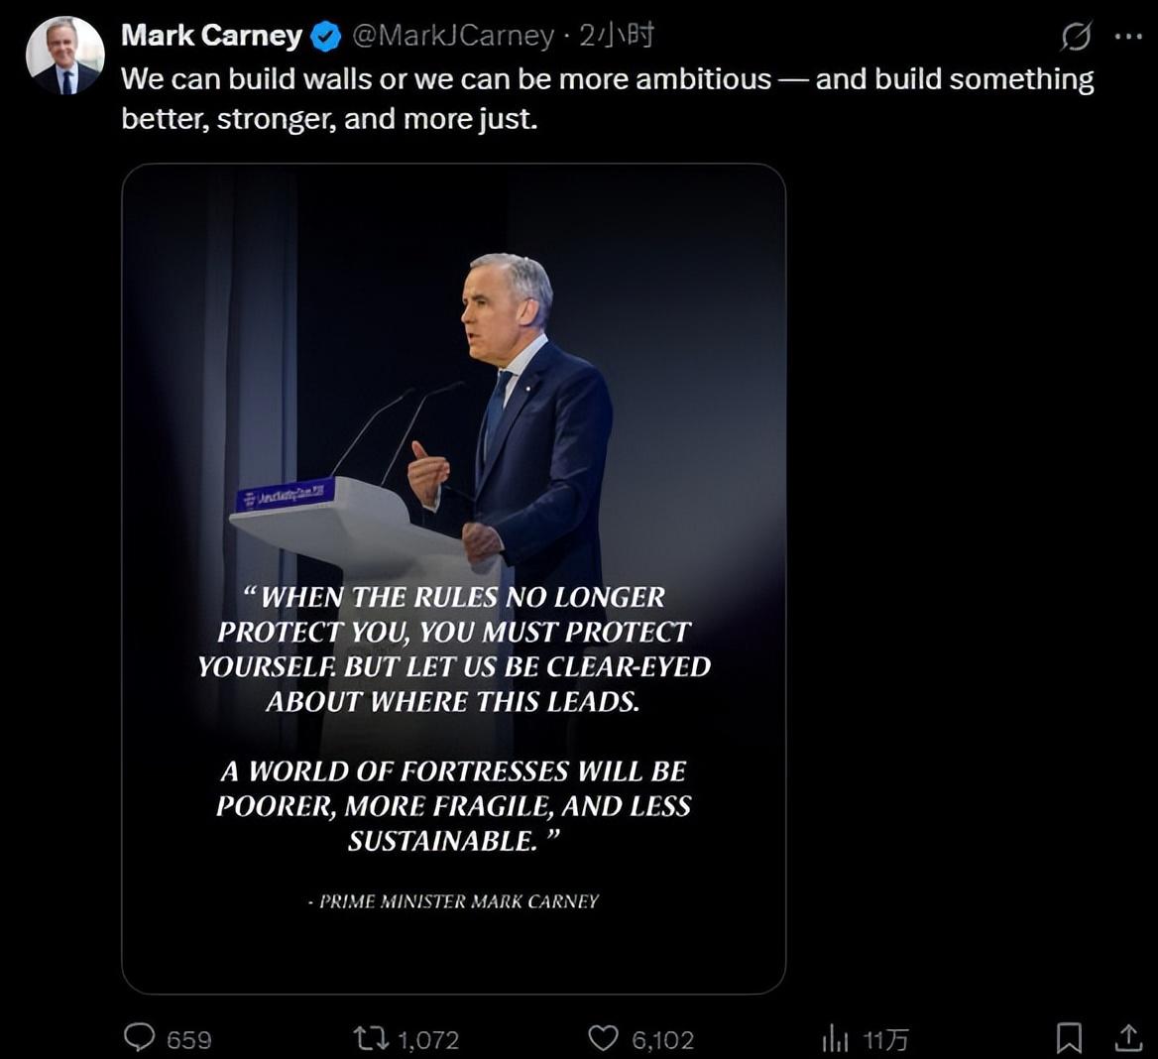This screenshot has width=1158, height=1059.
Task: Open Mark Carney's profile avatar
Action: pyautogui.click(x=64, y=57)
